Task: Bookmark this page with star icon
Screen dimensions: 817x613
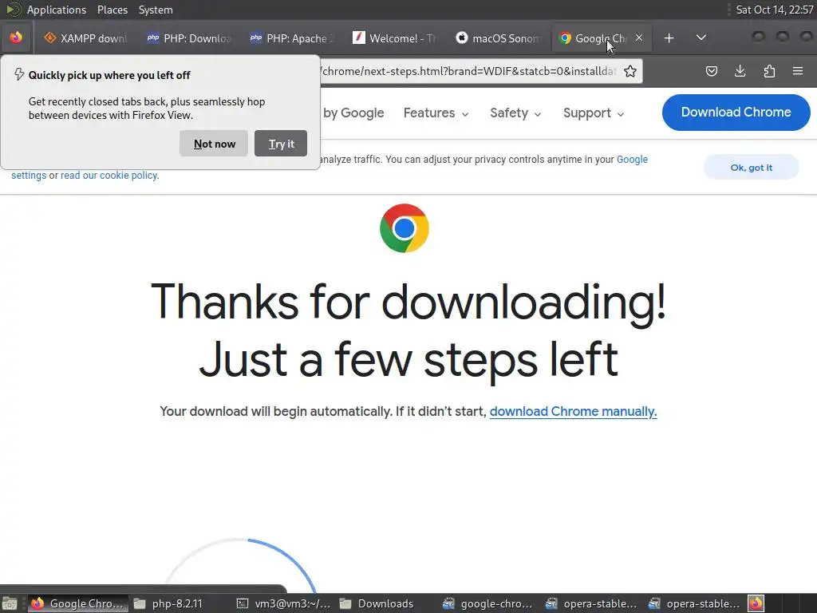Action: pyautogui.click(x=630, y=71)
